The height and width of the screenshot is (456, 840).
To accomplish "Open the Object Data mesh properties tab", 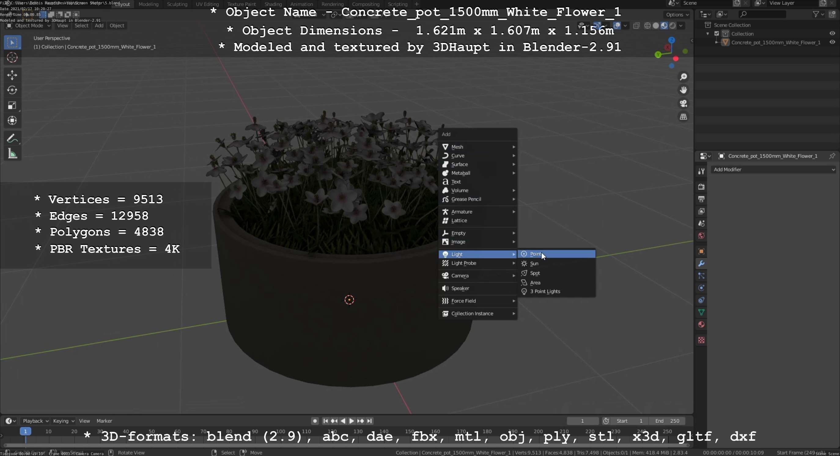I will click(x=701, y=312).
